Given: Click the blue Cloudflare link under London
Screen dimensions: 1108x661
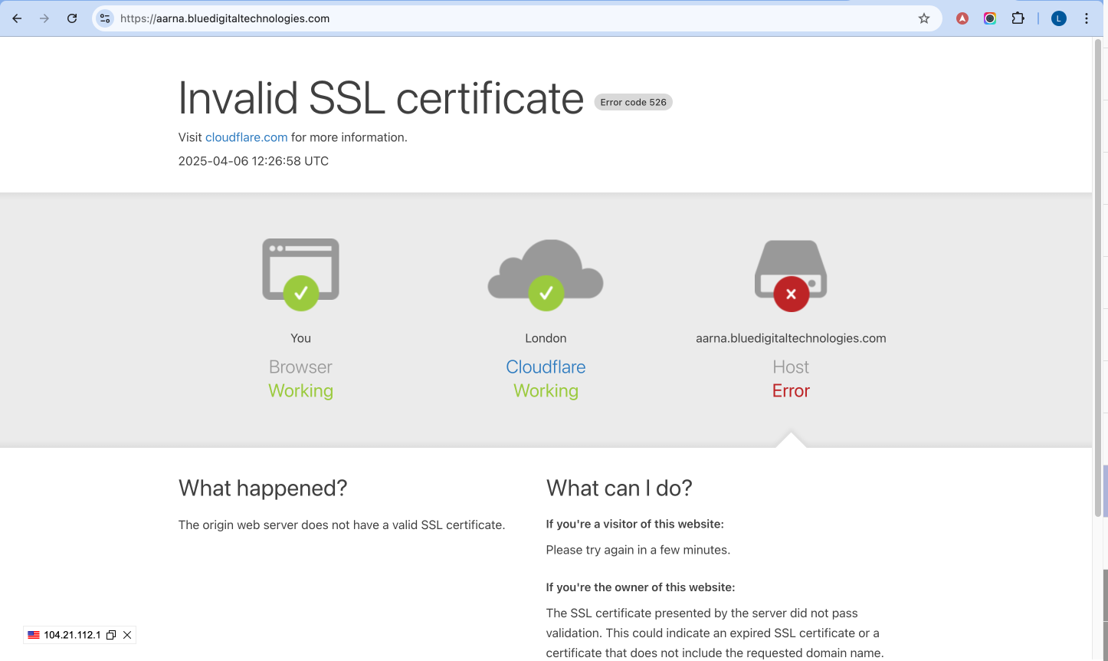Looking at the screenshot, I should [546, 367].
